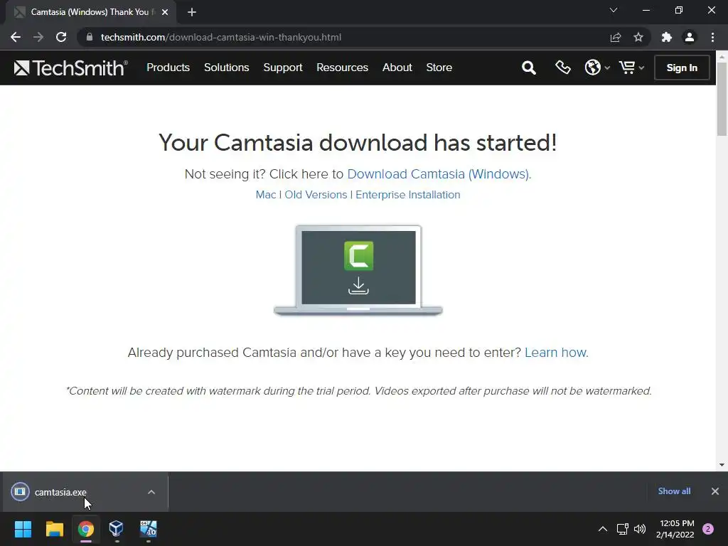Open the Resources menu

[x=342, y=68]
